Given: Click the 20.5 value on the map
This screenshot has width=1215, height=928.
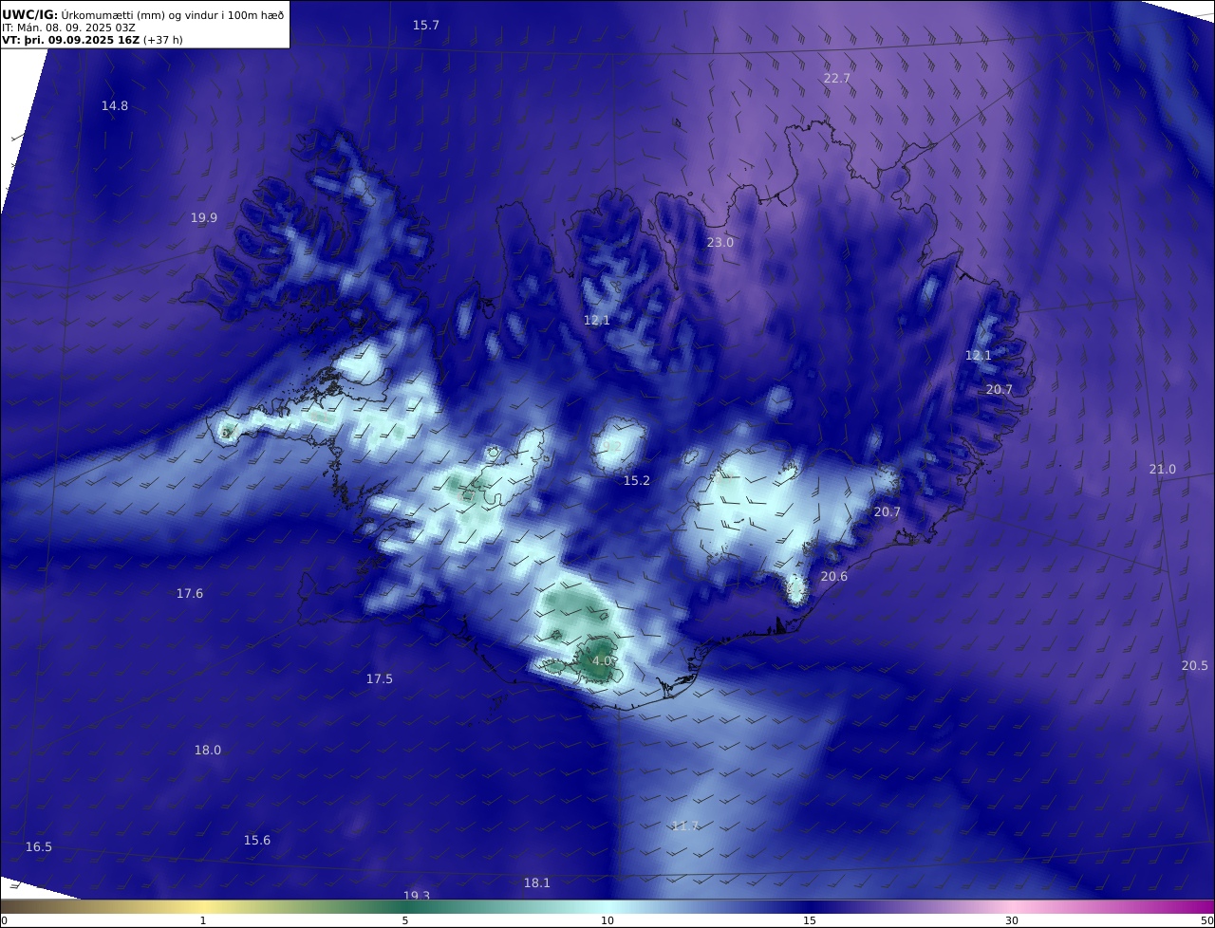Looking at the screenshot, I should click(x=1195, y=666).
